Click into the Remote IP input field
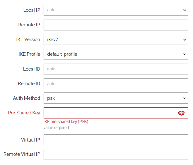The height and width of the screenshot is (165, 193). 116,25
